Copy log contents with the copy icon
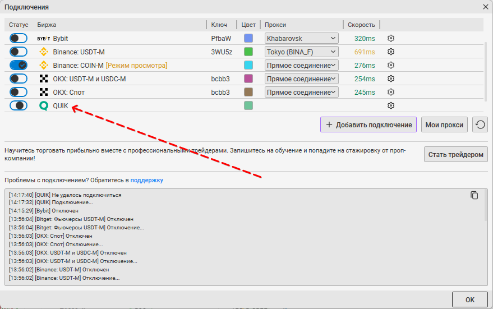Screen dimensions: 493x309 tap(474, 195)
